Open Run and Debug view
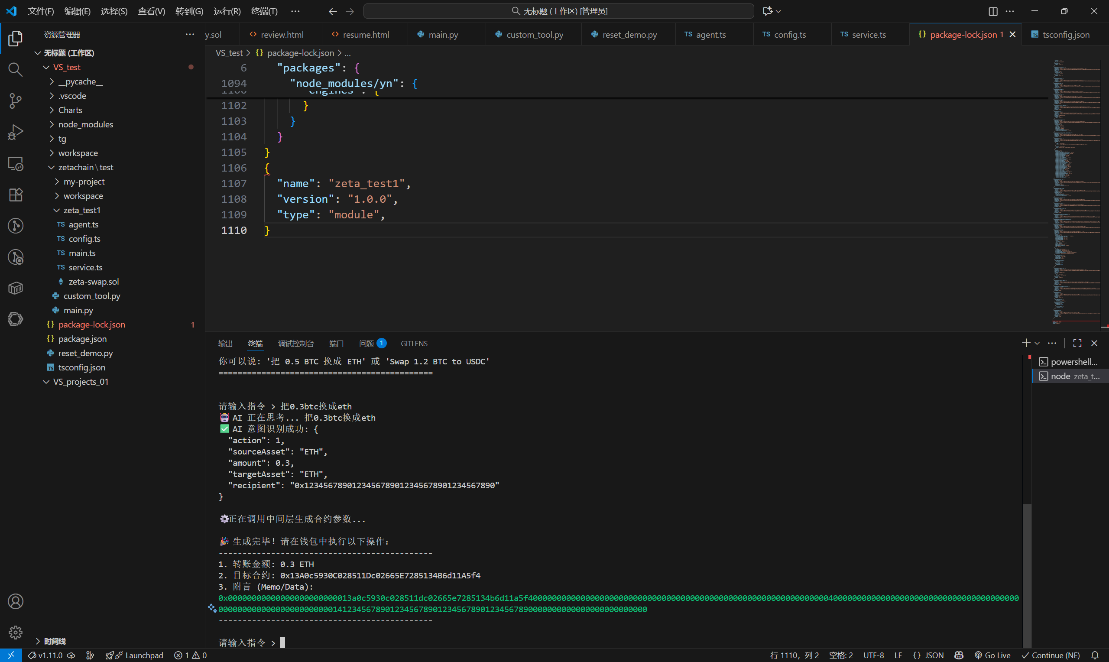1109x662 pixels. 15,132
